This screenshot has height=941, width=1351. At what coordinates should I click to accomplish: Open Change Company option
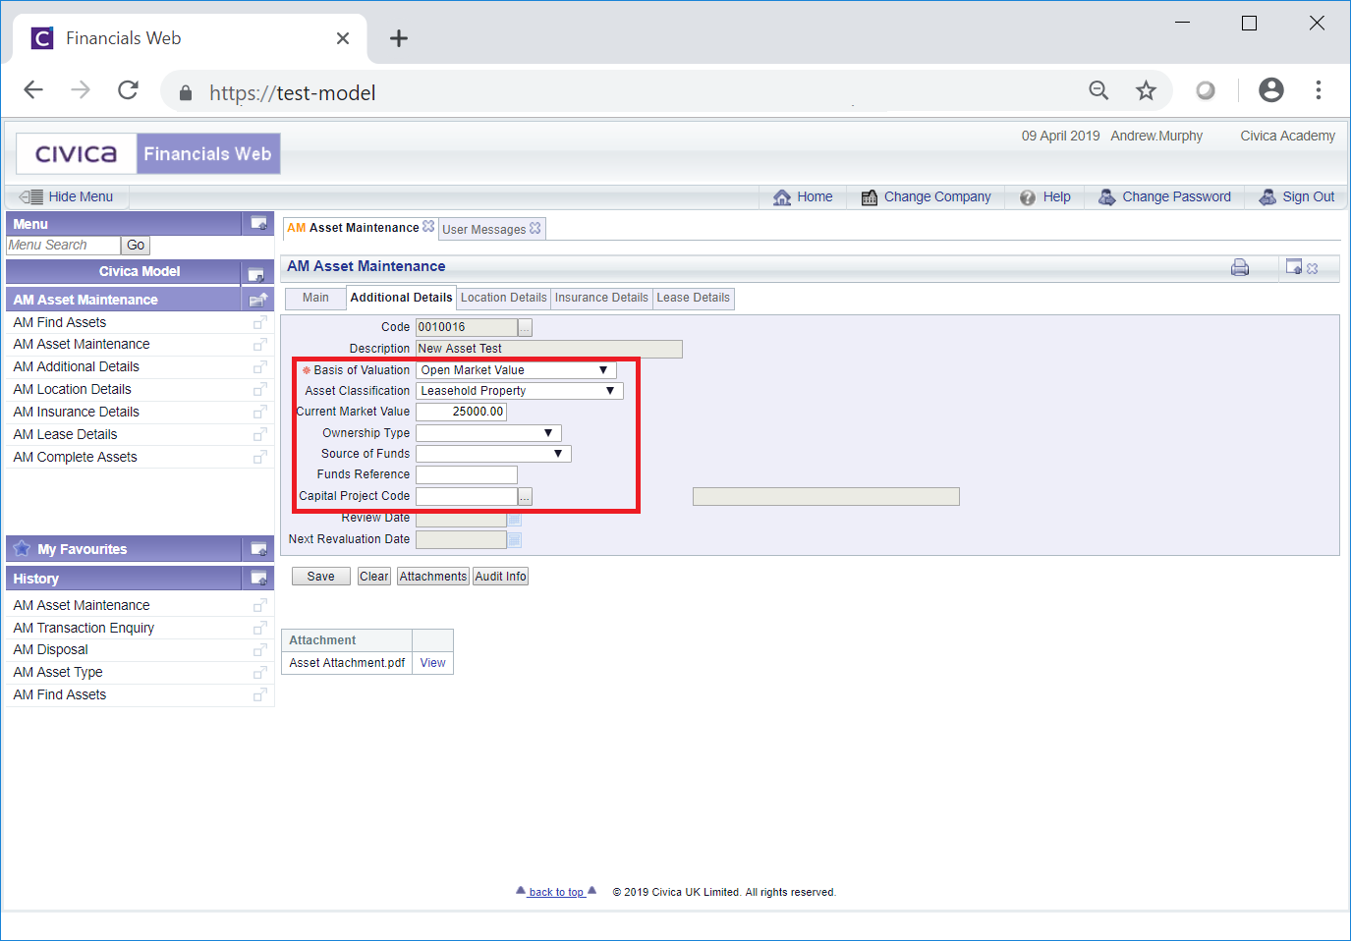point(926,197)
